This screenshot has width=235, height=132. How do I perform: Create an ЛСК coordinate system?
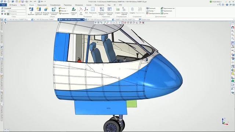(86, 11)
